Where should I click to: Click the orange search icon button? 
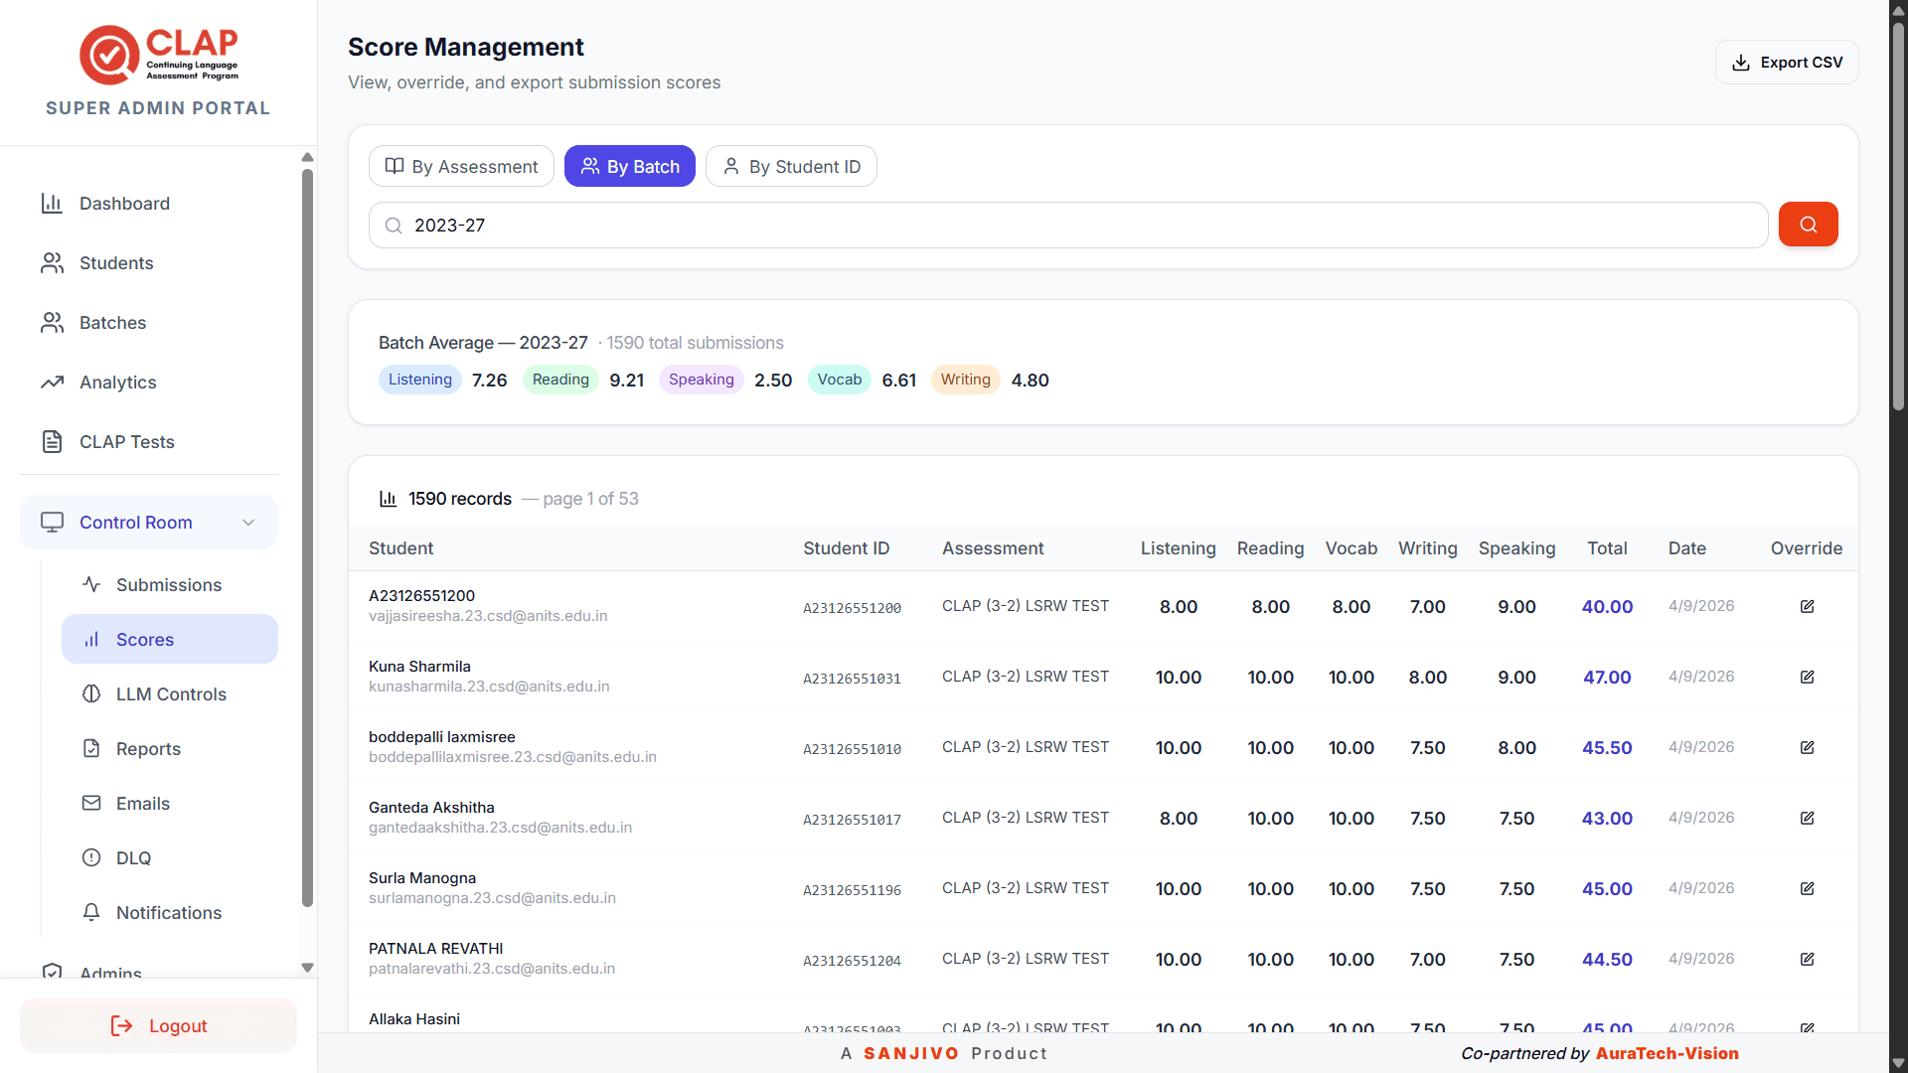tap(1808, 225)
